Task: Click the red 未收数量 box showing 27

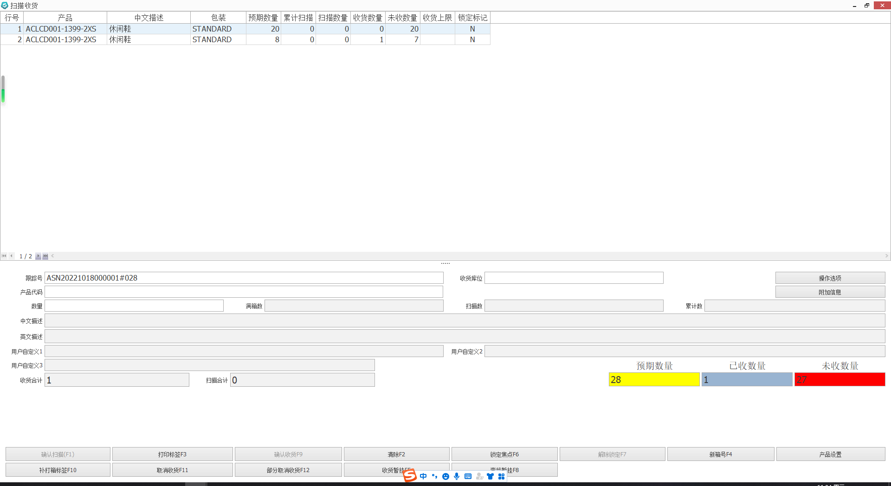Action: [x=840, y=379]
